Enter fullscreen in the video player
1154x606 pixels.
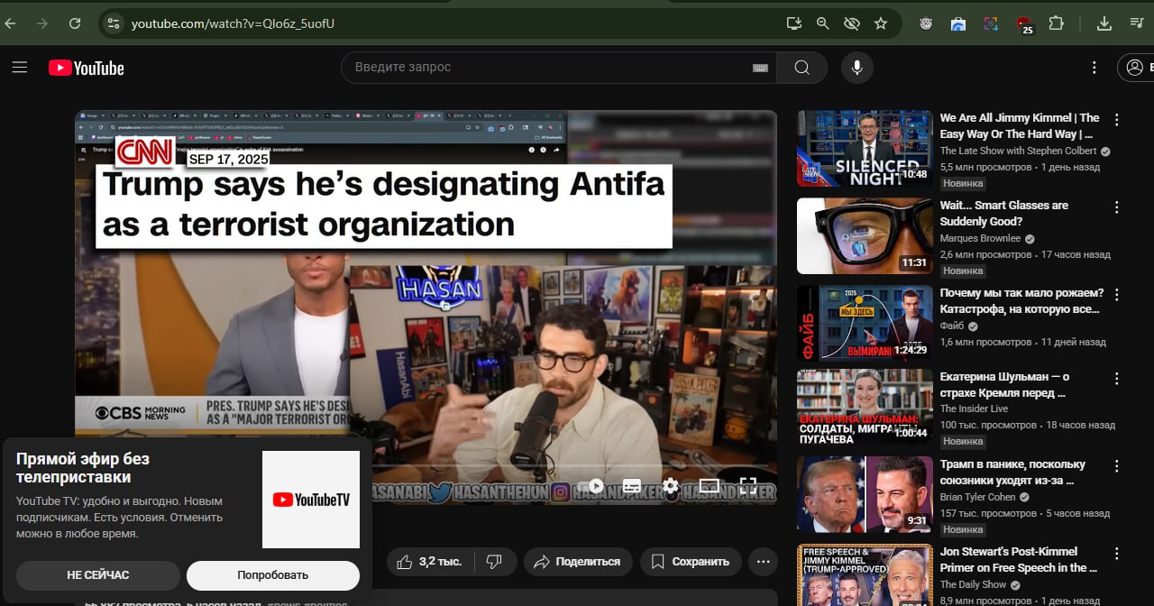point(747,486)
